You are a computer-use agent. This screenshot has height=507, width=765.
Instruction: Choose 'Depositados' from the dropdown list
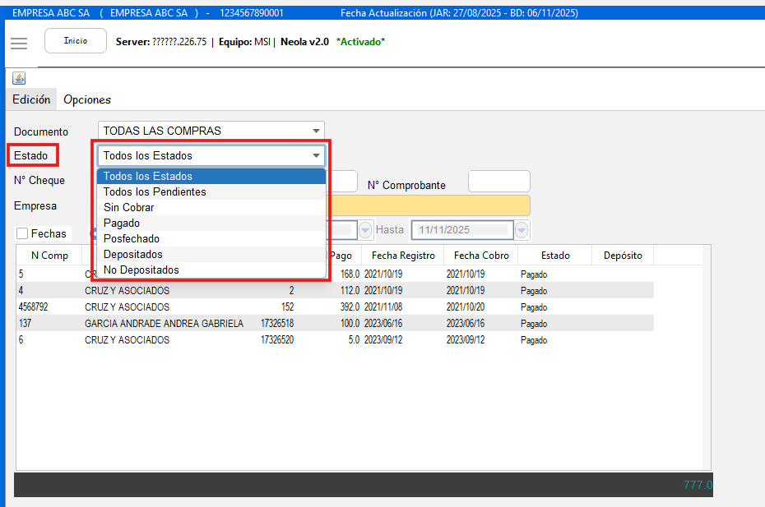tap(133, 254)
